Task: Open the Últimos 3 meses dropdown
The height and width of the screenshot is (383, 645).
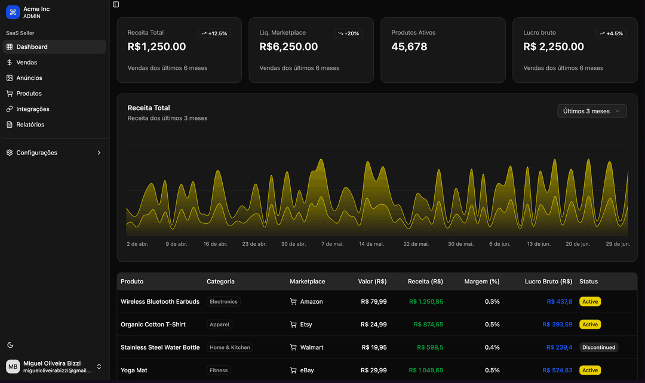Action: click(592, 111)
